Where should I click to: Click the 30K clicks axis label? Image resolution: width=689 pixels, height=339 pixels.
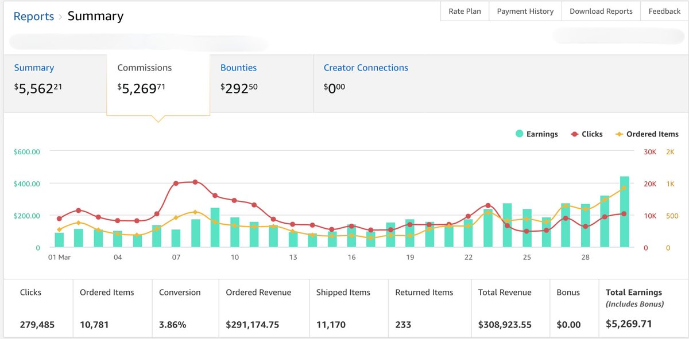pos(650,152)
